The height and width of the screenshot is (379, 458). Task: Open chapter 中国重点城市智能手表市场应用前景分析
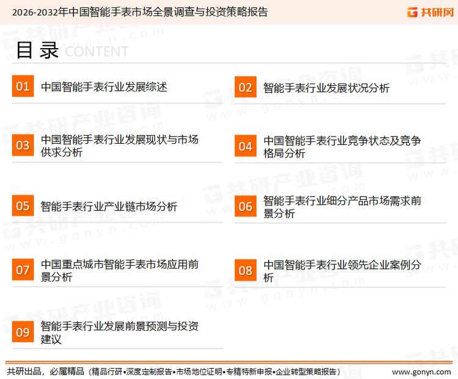(x=120, y=271)
